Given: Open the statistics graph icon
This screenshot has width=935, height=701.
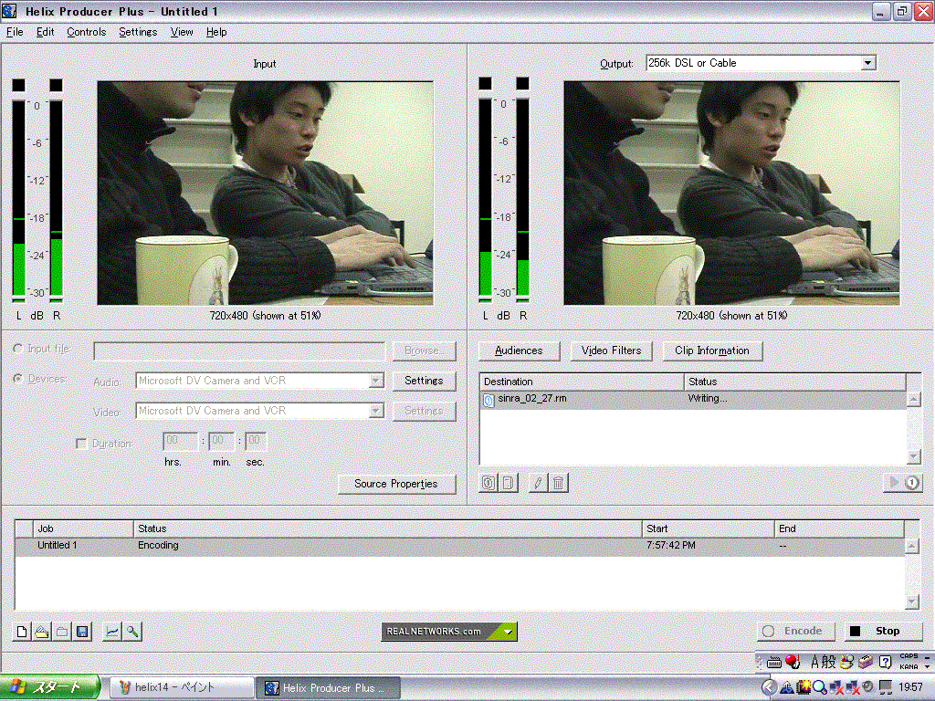Looking at the screenshot, I should (112, 631).
